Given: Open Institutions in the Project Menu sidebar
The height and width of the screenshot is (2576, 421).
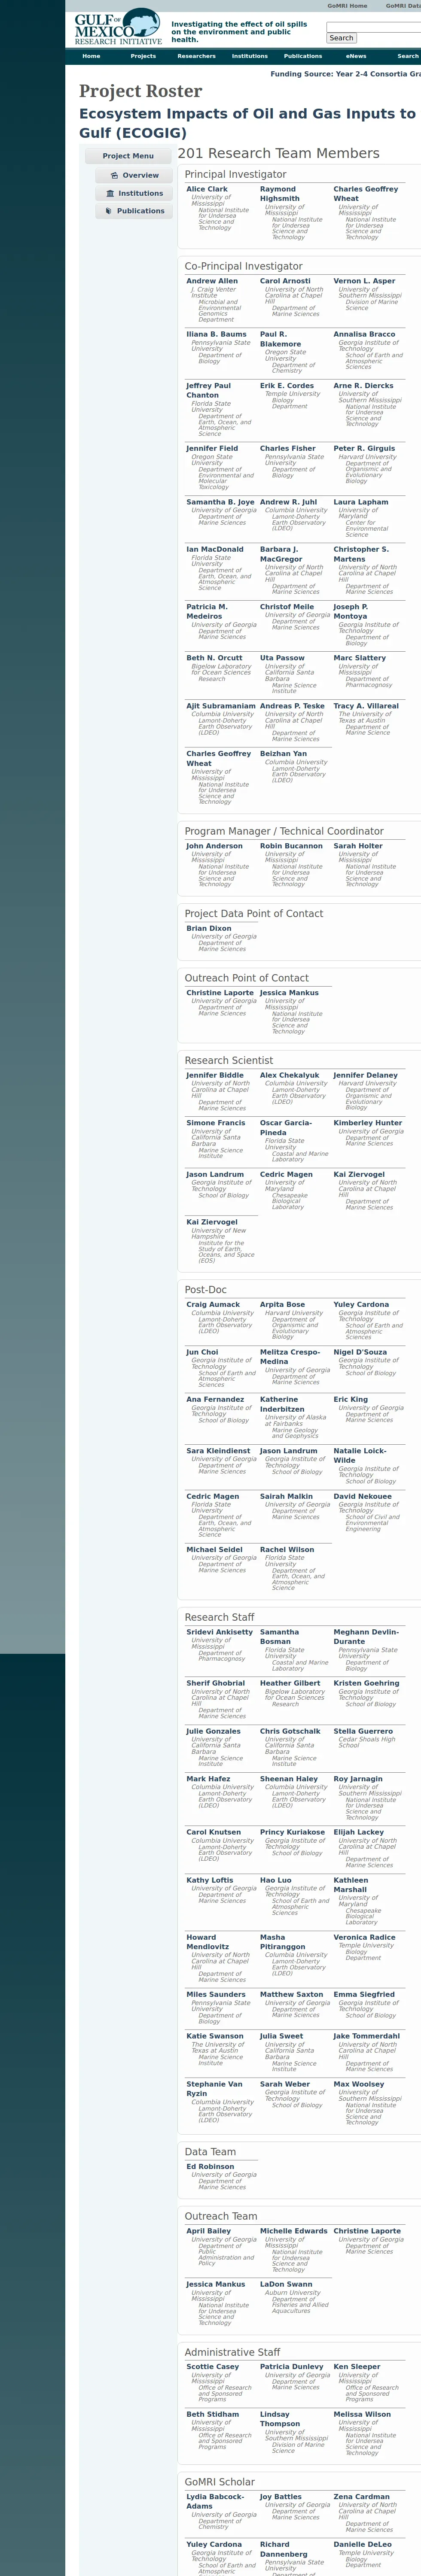Looking at the screenshot, I should 134,193.
